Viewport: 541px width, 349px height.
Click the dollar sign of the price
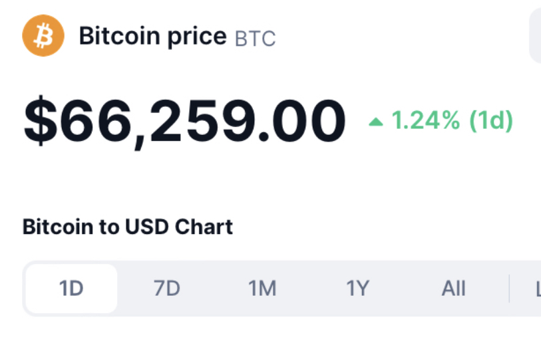41,120
